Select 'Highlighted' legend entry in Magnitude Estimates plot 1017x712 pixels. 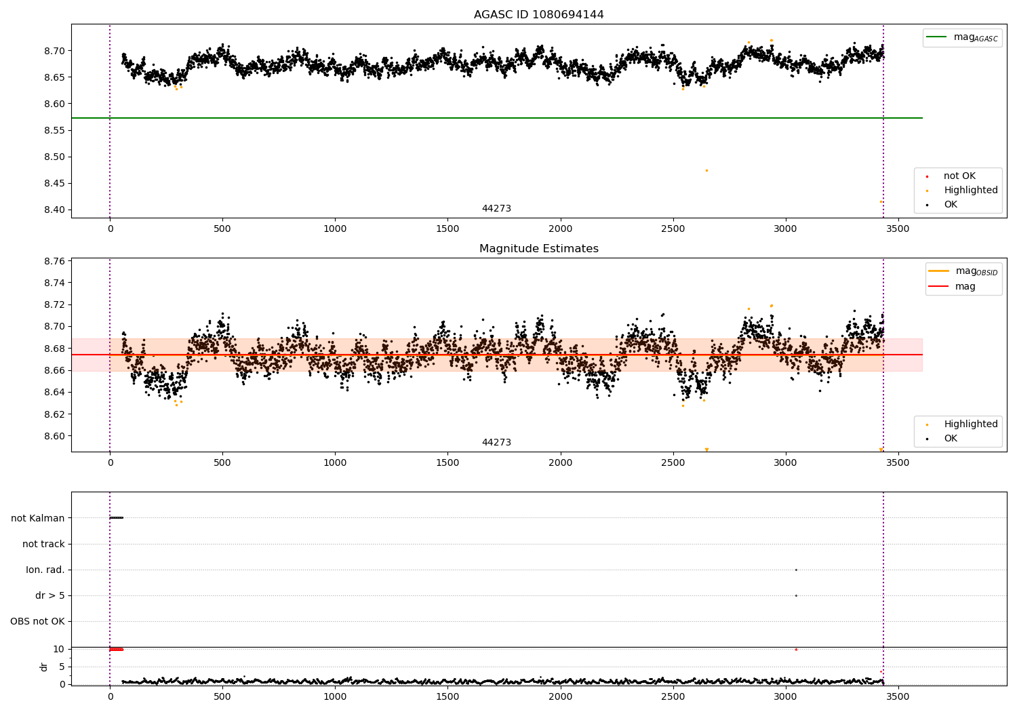pos(971,424)
